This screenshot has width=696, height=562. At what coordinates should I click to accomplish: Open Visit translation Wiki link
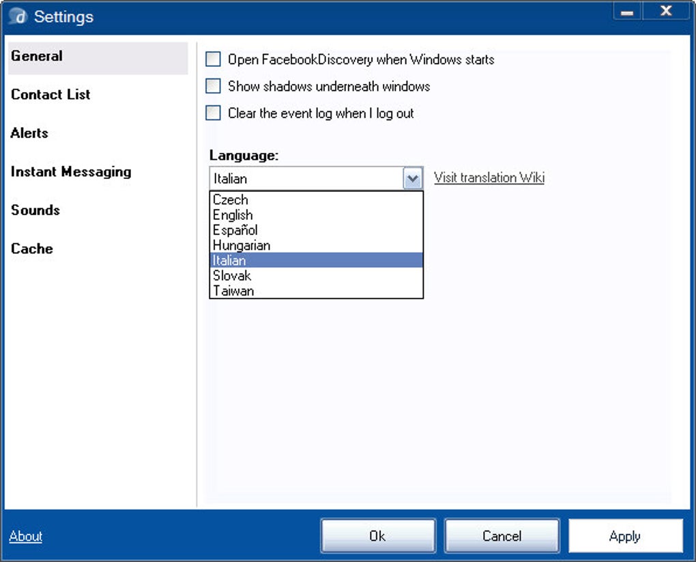click(x=489, y=178)
